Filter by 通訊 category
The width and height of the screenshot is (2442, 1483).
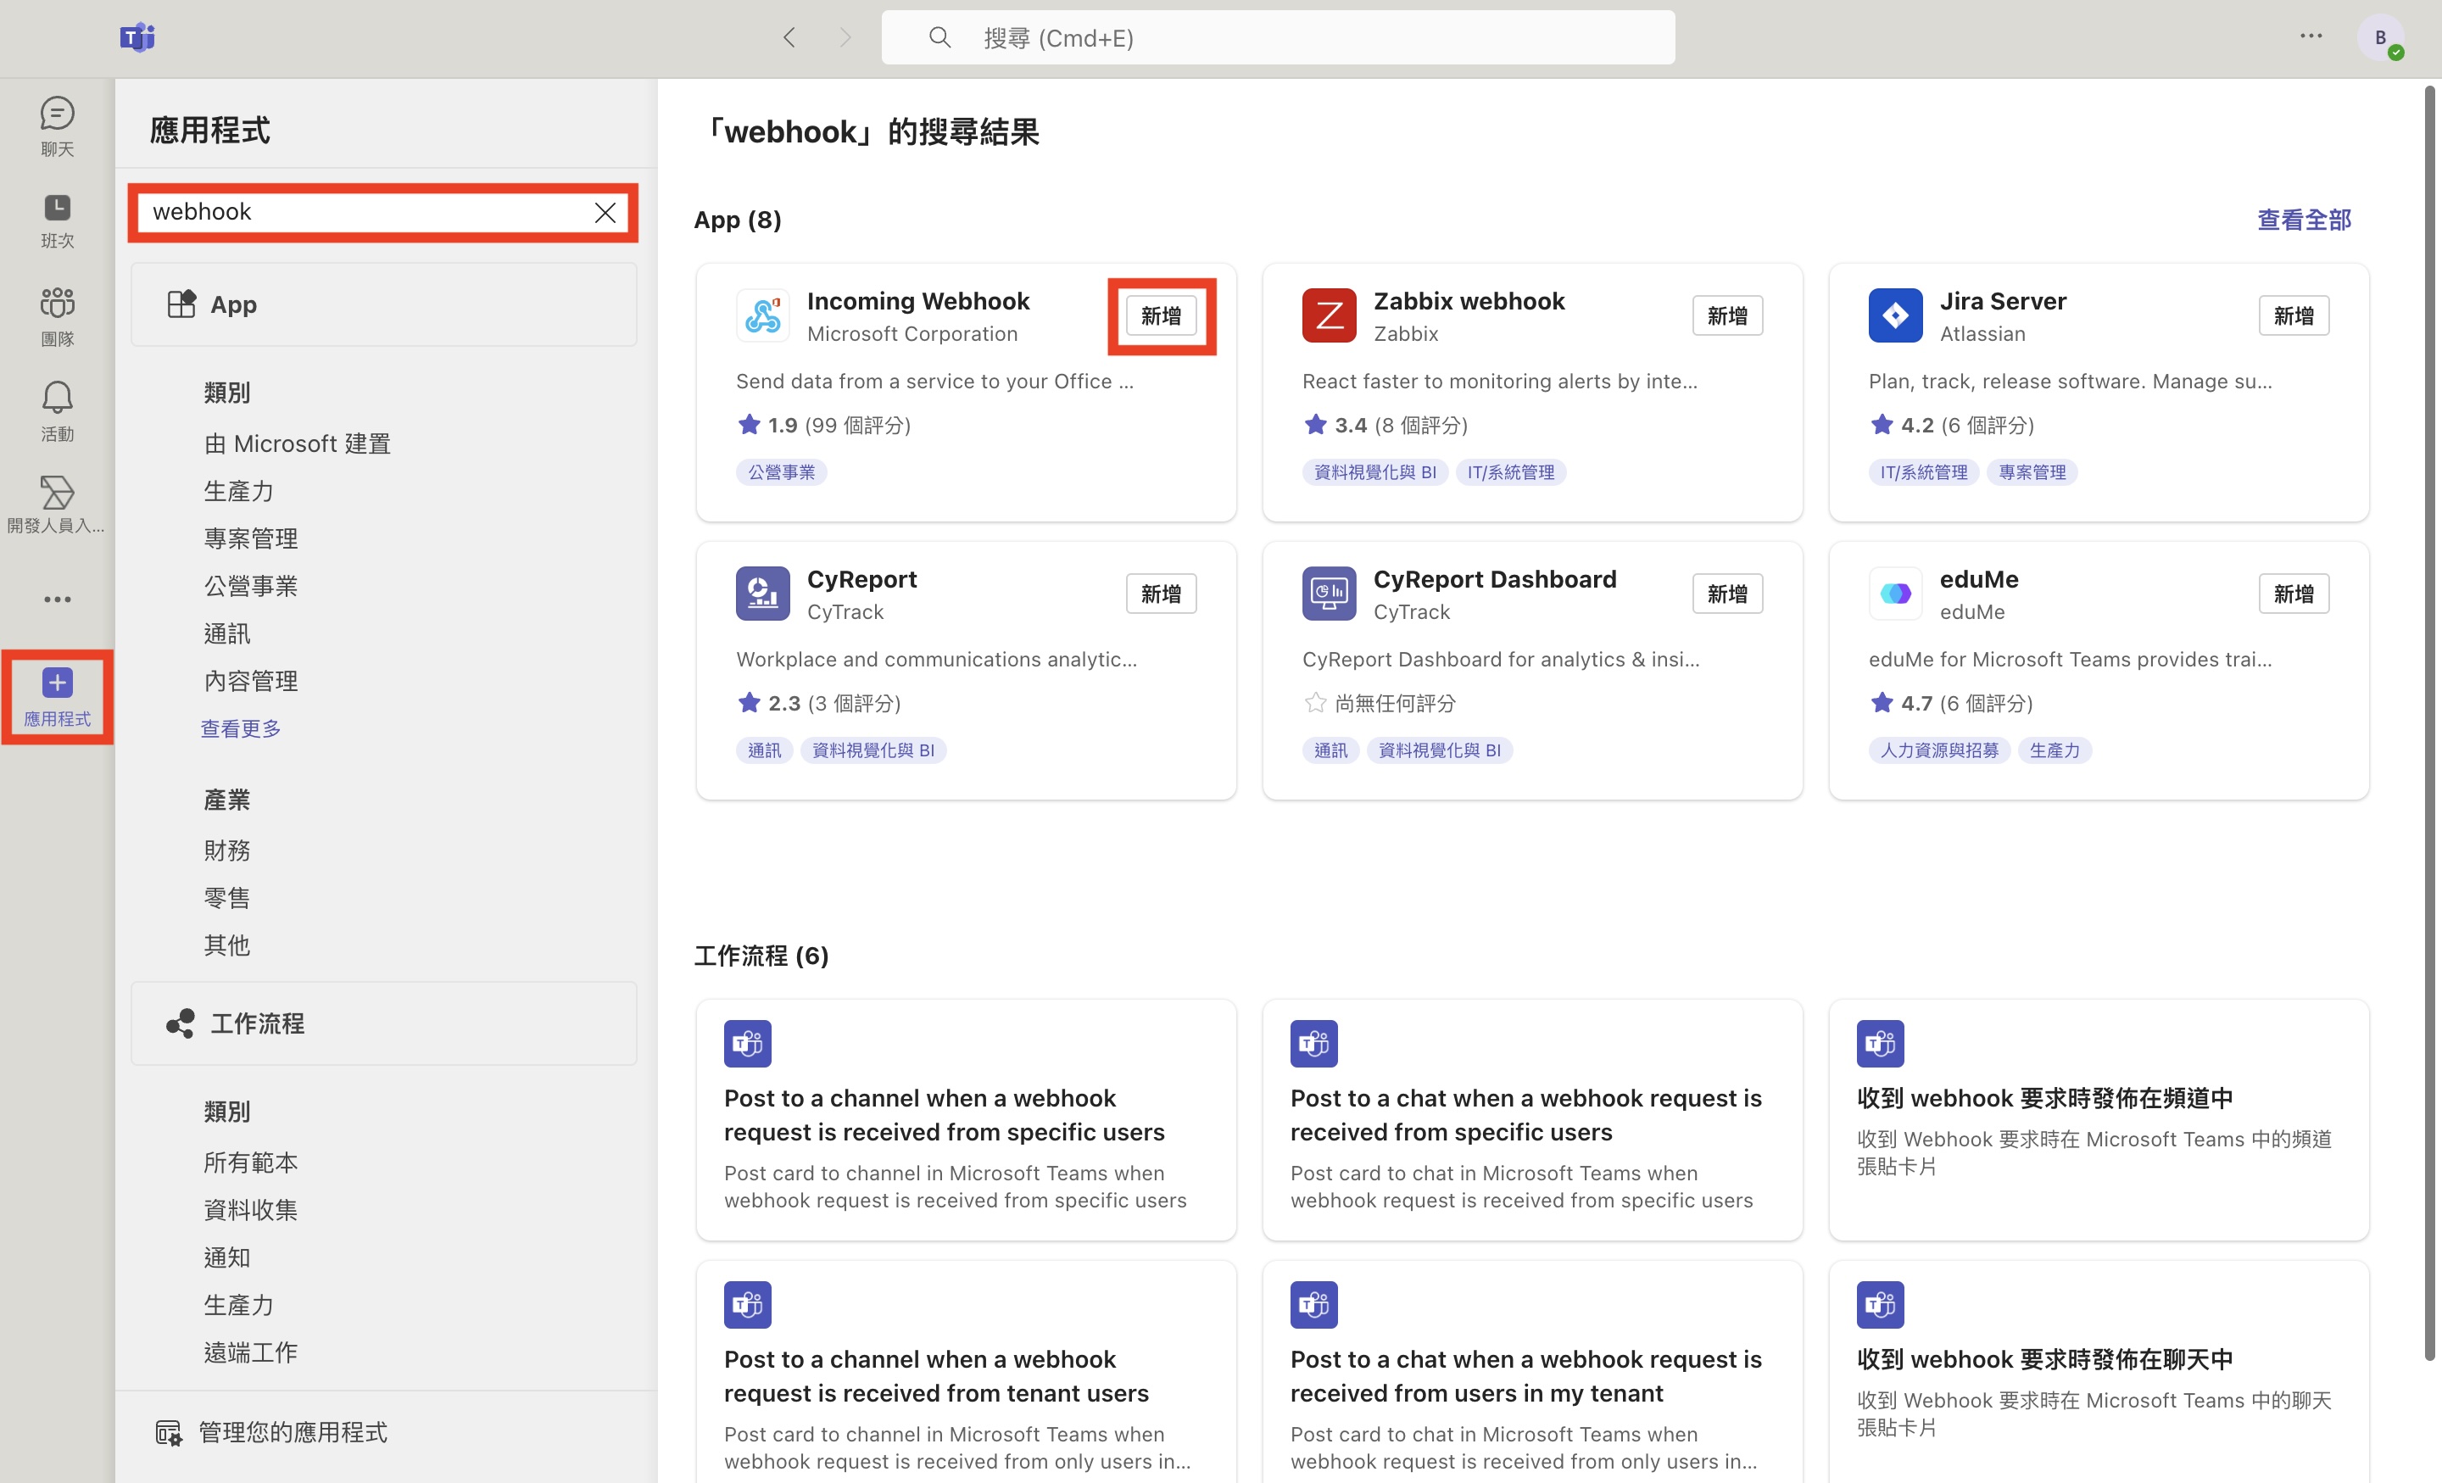pyautogui.click(x=227, y=633)
